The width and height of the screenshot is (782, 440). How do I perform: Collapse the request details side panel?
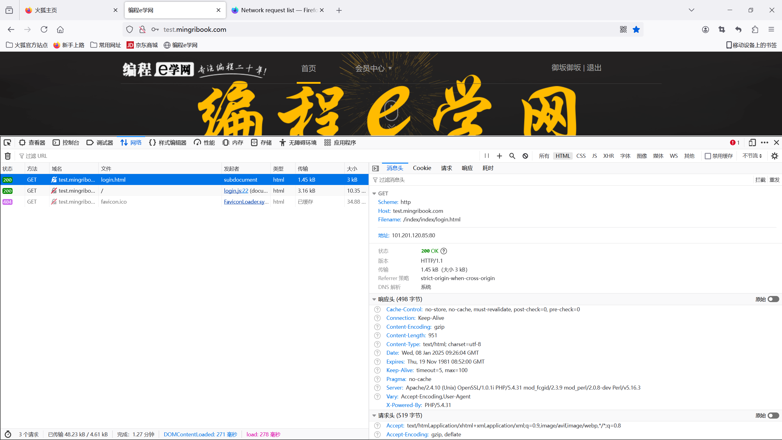[x=376, y=168]
